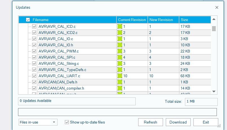Toggle checkbox for AVR\AVR_CAL_IO.h
227x130 pixels.
[34, 45]
